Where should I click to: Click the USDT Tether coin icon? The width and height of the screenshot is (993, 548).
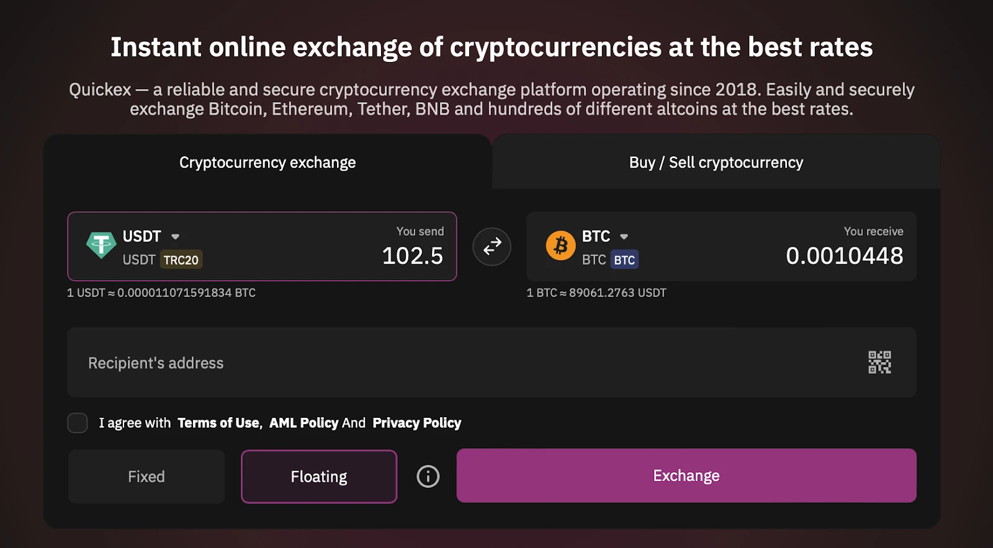coord(102,246)
